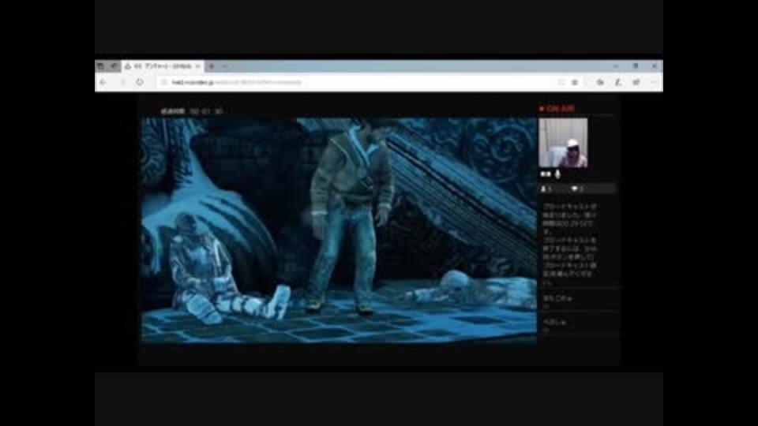The height and width of the screenshot is (426, 758).
Task: Click the share icon in browser toolbar
Action: coord(636,83)
